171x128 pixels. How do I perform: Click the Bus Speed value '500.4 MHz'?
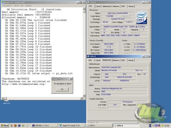pyautogui.click(x=109, y=50)
